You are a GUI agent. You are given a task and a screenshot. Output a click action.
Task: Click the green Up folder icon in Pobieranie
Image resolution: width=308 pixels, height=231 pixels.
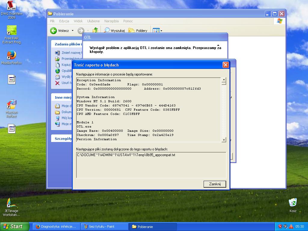(95, 30)
